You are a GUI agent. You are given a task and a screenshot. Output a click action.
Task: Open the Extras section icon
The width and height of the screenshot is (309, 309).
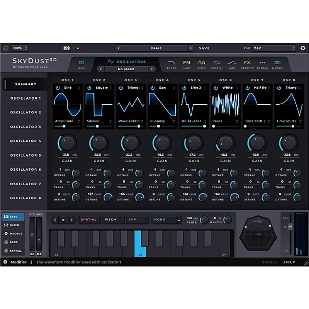click(263, 64)
